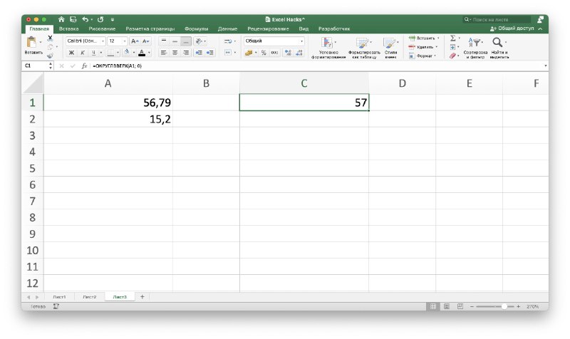Expand fill color dropdown arrow
Image resolution: width=570 pixels, height=339 pixels.
point(134,53)
